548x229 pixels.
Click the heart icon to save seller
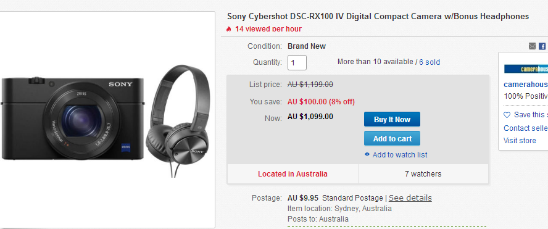tap(507, 115)
